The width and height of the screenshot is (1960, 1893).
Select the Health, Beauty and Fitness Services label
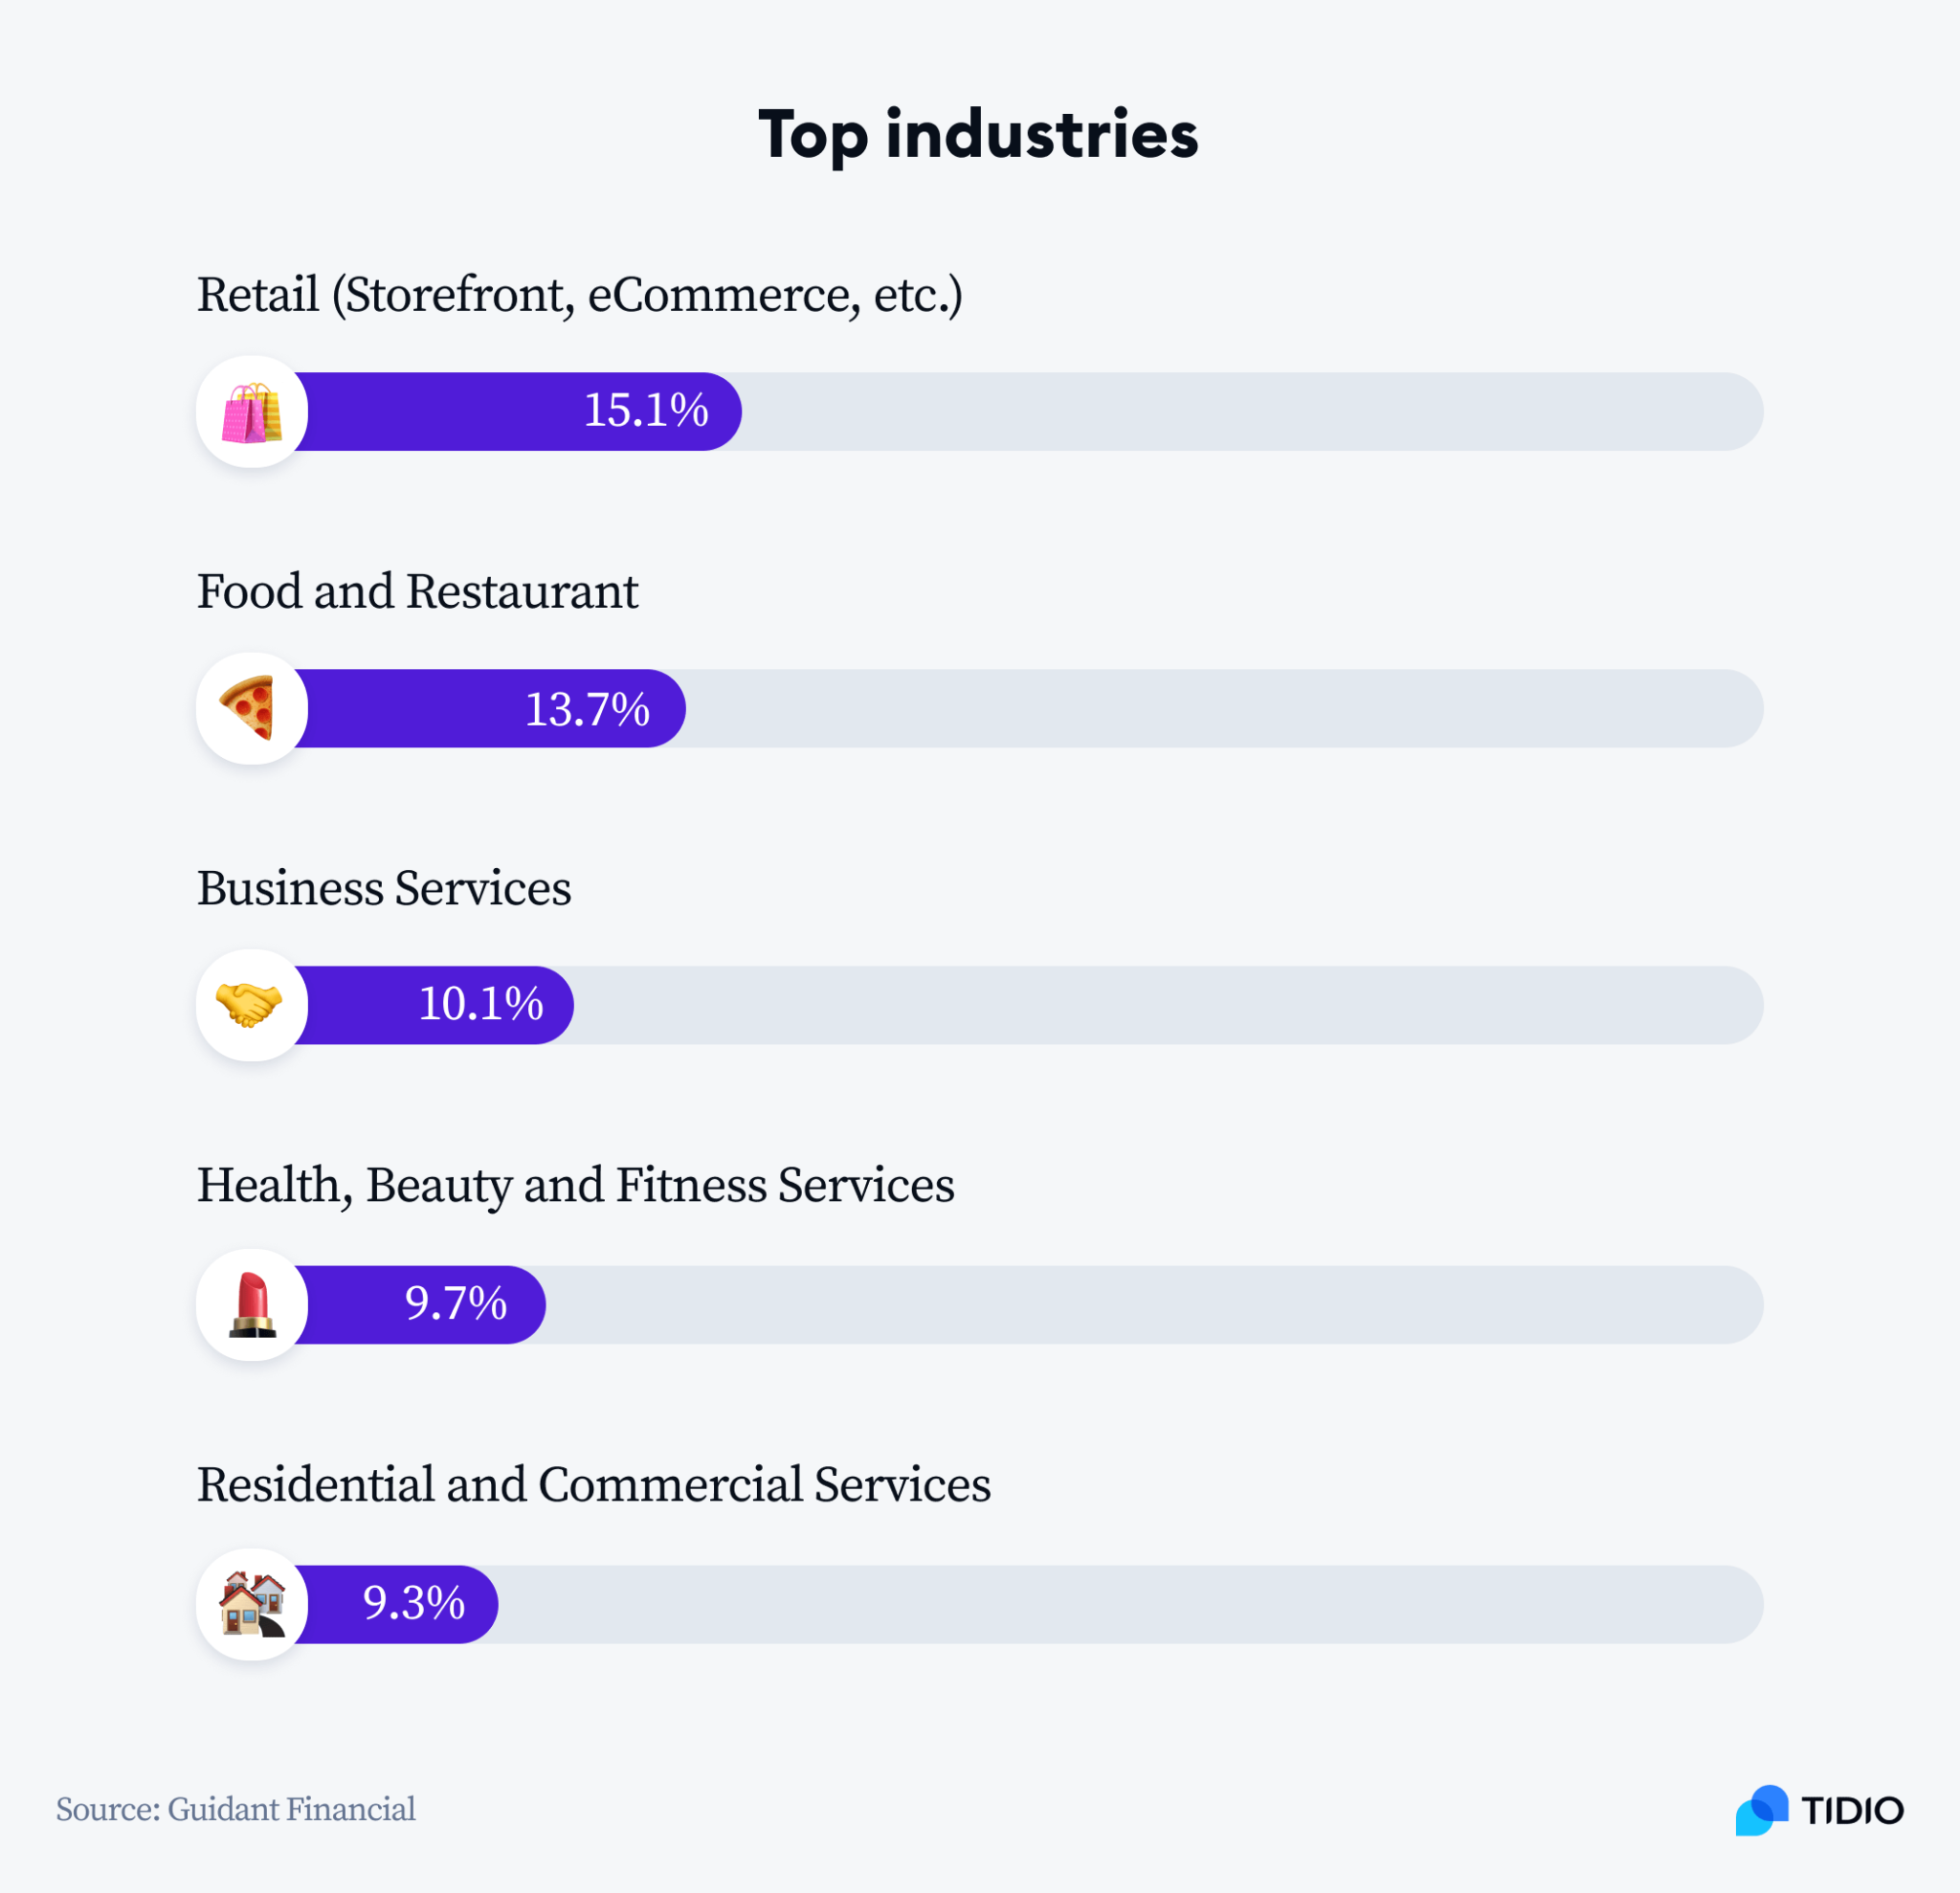pos(575,1185)
